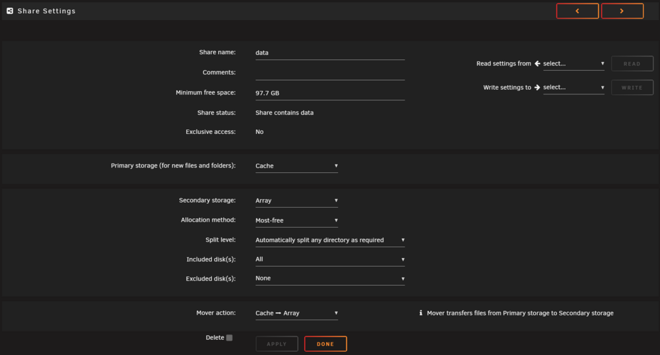This screenshot has height=355, width=660.
Task: Click the Exclusive access value 'No'
Action: pos(259,132)
